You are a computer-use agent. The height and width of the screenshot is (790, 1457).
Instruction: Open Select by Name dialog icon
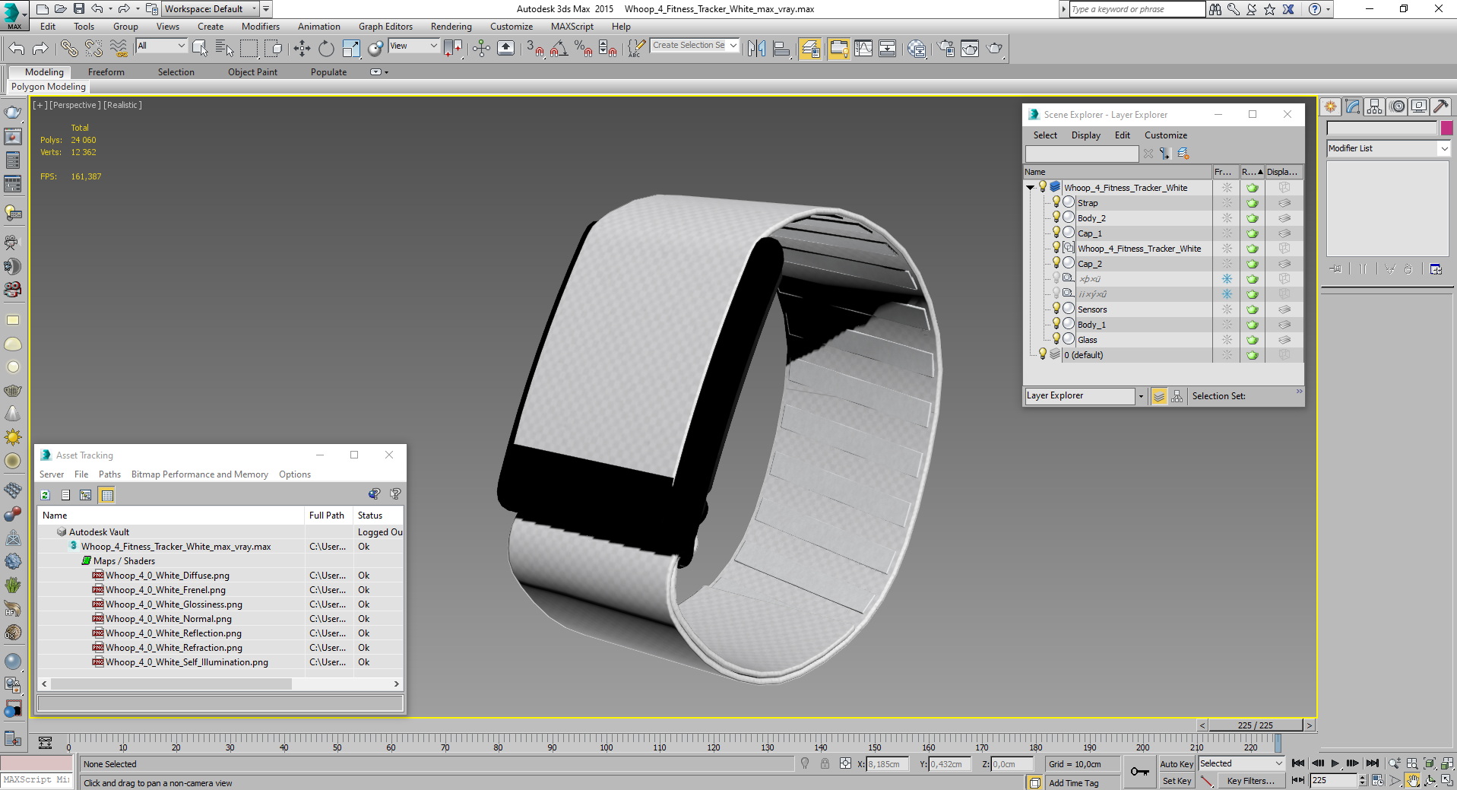click(x=224, y=49)
